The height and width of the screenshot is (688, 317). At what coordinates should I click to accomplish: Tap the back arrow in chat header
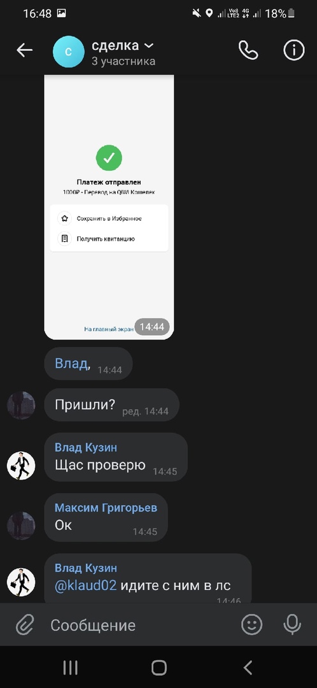(25, 51)
